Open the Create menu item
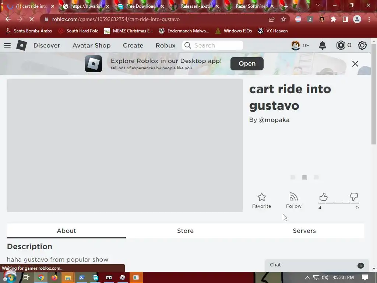 tap(133, 45)
